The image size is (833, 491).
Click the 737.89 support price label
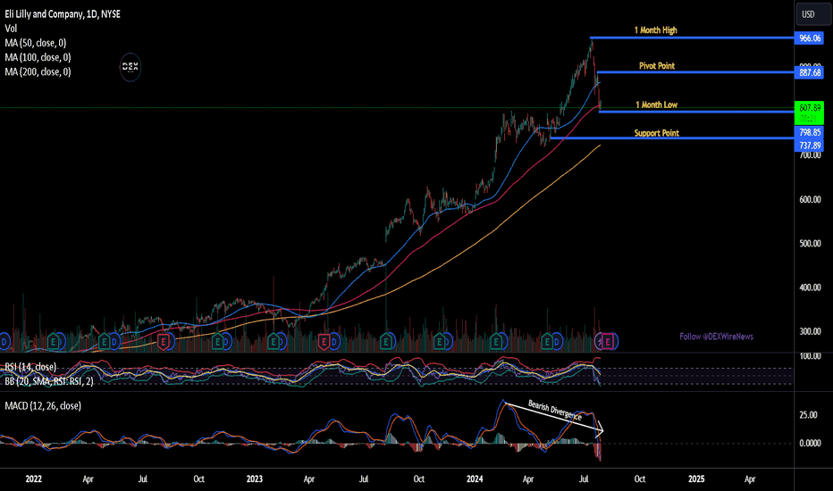tap(809, 145)
